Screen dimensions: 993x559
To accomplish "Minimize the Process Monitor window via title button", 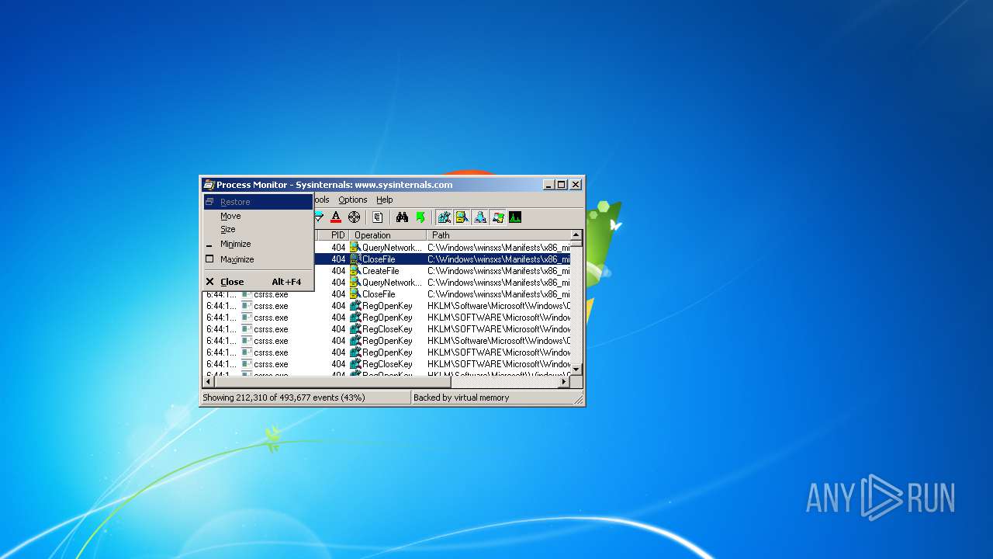I will (548, 185).
